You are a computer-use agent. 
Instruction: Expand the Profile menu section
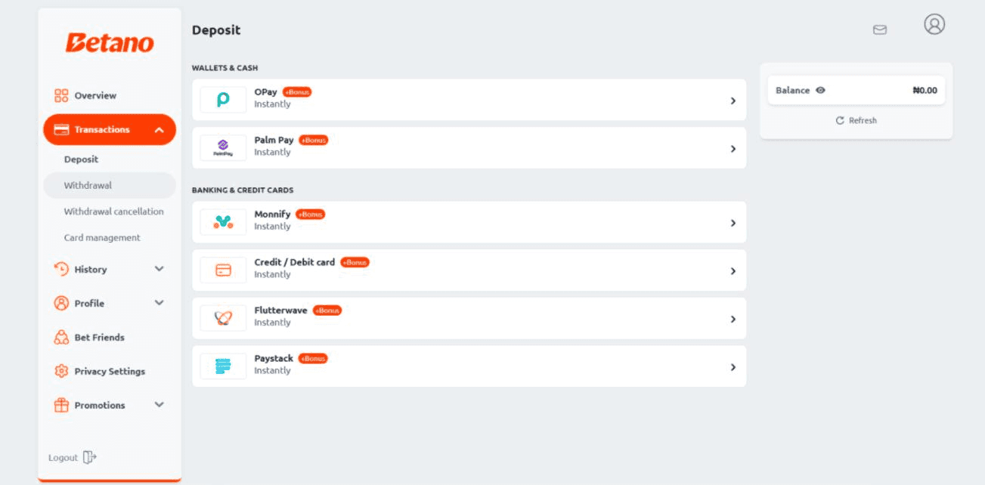[x=159, y=303]
